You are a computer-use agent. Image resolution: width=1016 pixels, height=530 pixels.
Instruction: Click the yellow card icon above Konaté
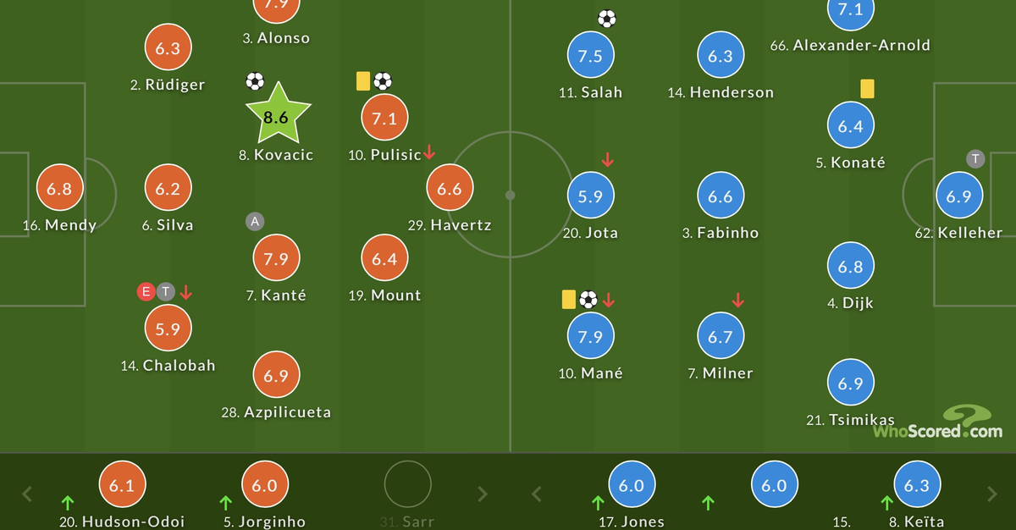click(867, 89)
